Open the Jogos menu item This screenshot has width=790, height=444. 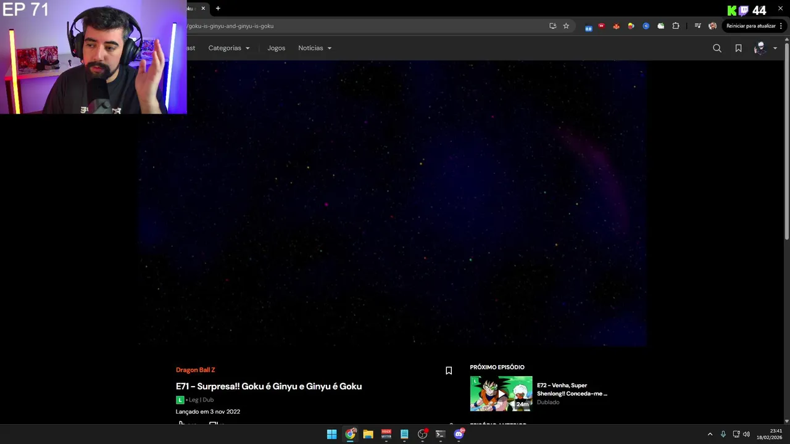pyautogui.click(x=276, y=48)
